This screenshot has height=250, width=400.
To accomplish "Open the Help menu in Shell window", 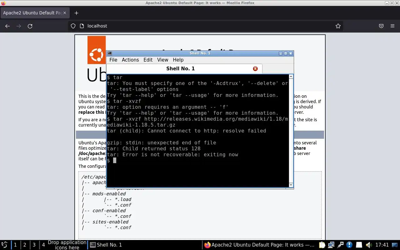I will (178, 60).
